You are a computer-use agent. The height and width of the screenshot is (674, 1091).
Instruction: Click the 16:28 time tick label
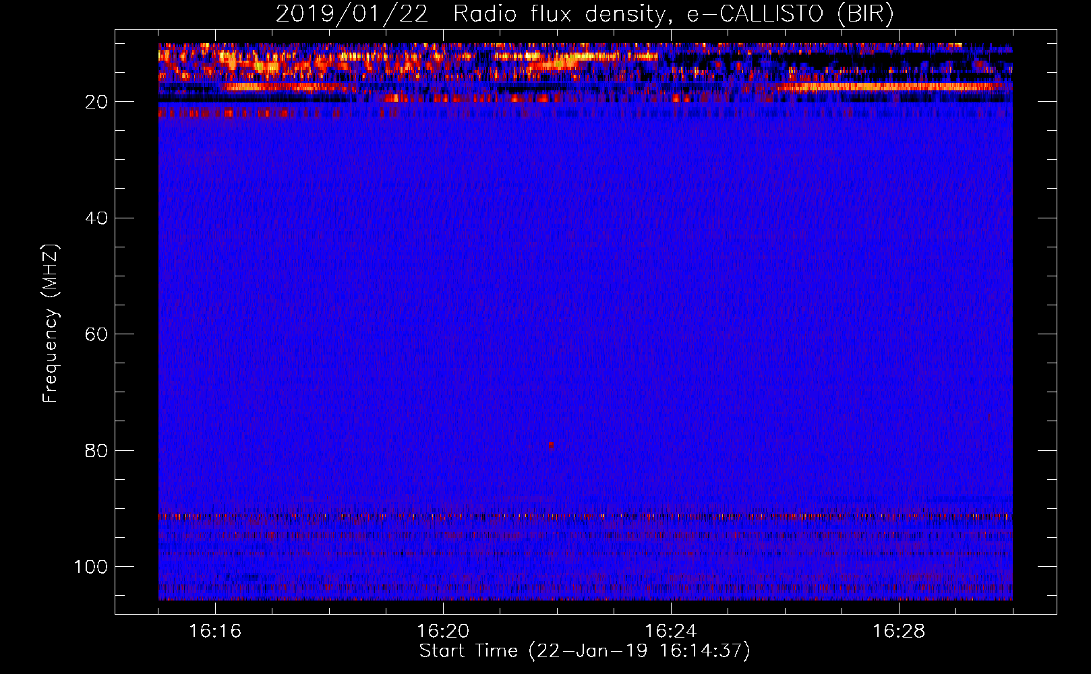[899, 632]
